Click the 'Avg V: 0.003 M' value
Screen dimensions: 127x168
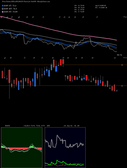[x=100, y=6]
